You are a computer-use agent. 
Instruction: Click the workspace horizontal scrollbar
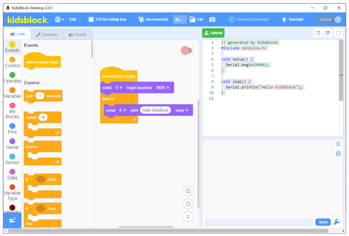tap(146, 227)
